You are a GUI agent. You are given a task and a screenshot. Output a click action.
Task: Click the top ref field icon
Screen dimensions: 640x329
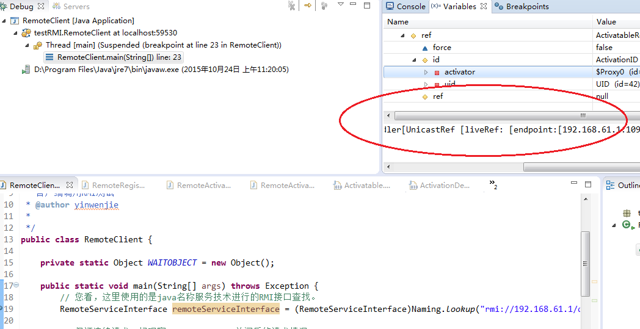tap(413, 36)
